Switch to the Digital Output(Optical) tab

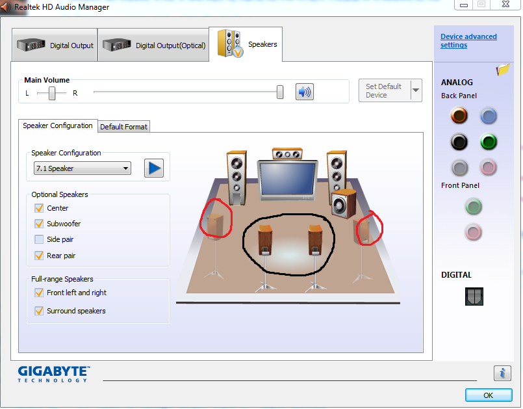pos(153,45)
